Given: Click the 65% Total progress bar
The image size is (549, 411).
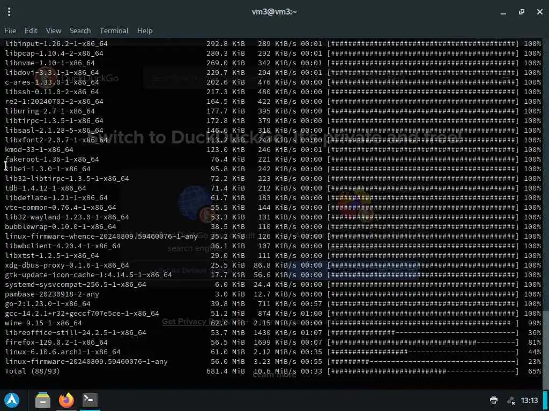Looking at the screenshot, I should (x=423, y=371).
